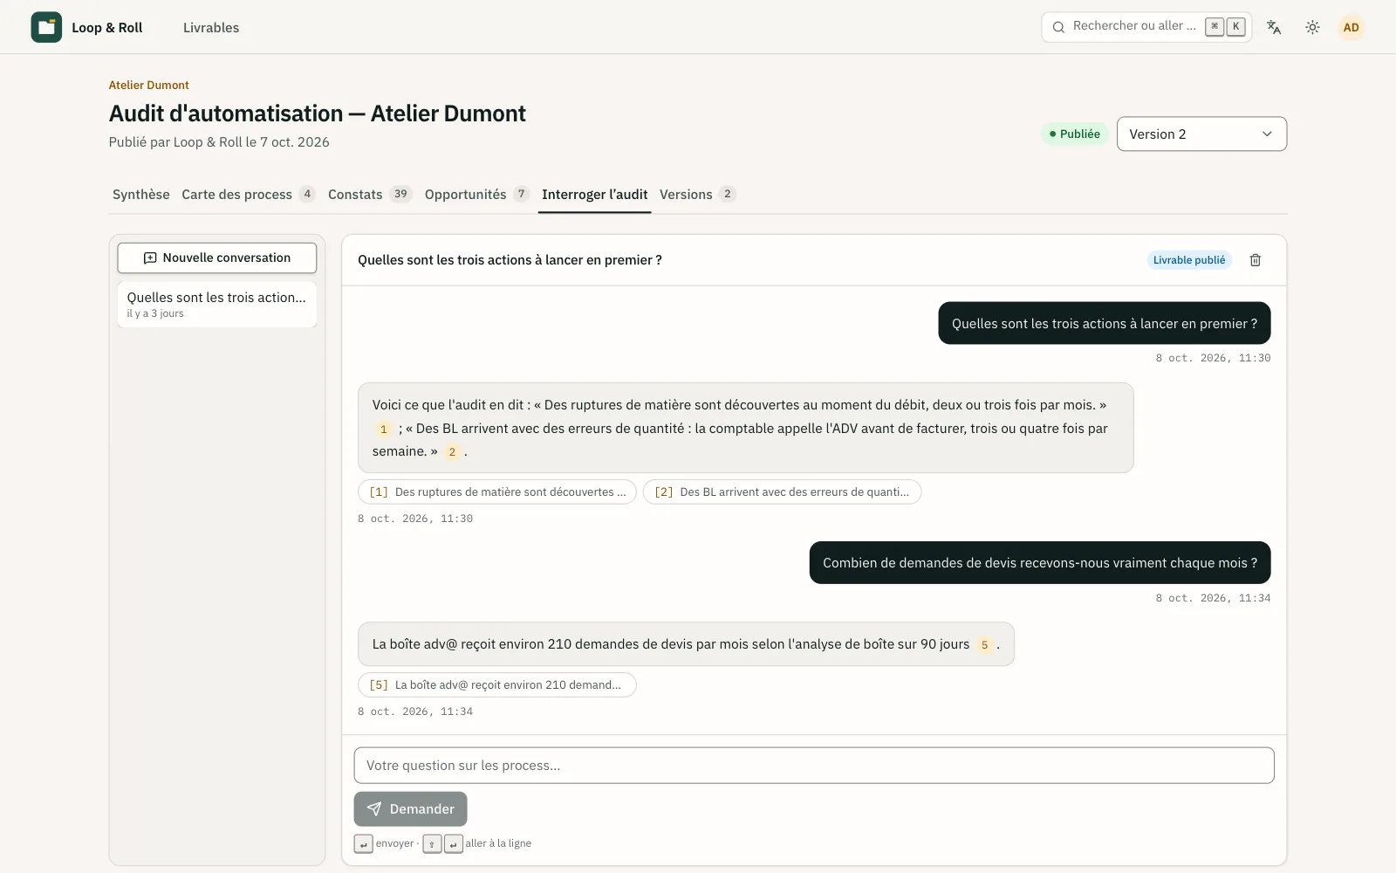Screen dimensions: 1396x873
Task: Select the conversation from il y a 3 jours
Action: 217,305
